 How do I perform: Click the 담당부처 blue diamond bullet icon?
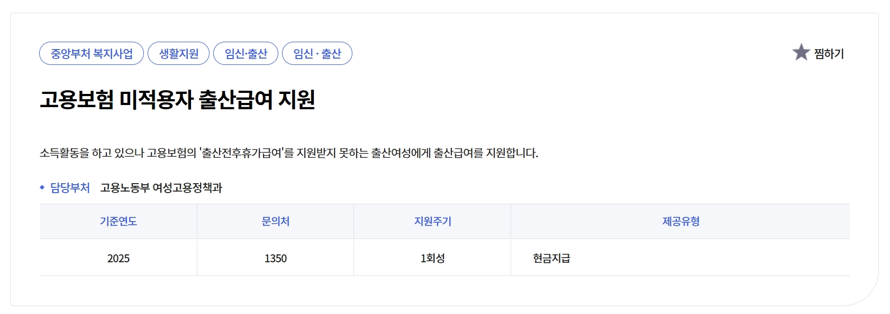pyautogui.click(x=42, y=186)
